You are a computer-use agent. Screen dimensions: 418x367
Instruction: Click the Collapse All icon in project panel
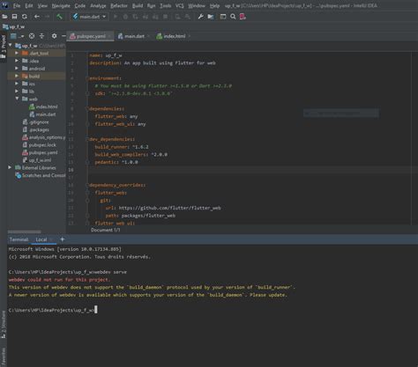(x=41, y=36)
